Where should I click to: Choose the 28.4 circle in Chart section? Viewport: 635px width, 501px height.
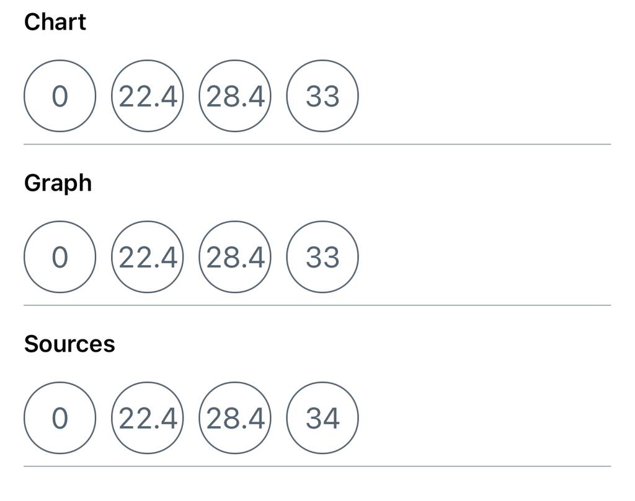(235, 96)
